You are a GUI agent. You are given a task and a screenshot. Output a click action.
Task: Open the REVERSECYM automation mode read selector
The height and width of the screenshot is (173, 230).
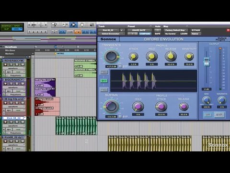[x=19, y=72]
